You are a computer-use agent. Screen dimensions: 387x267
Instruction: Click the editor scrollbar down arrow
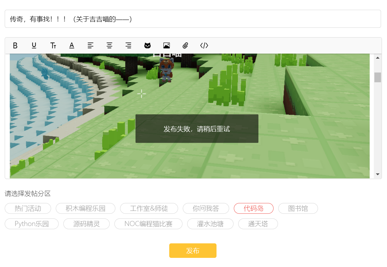(378, 174)
